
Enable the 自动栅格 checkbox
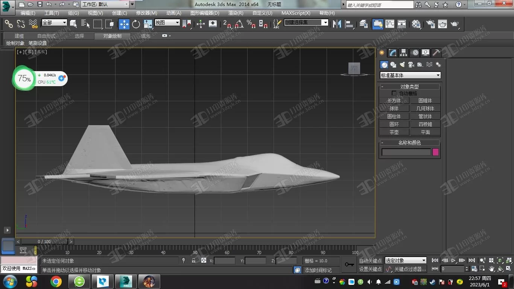click(x=394, y=93)
